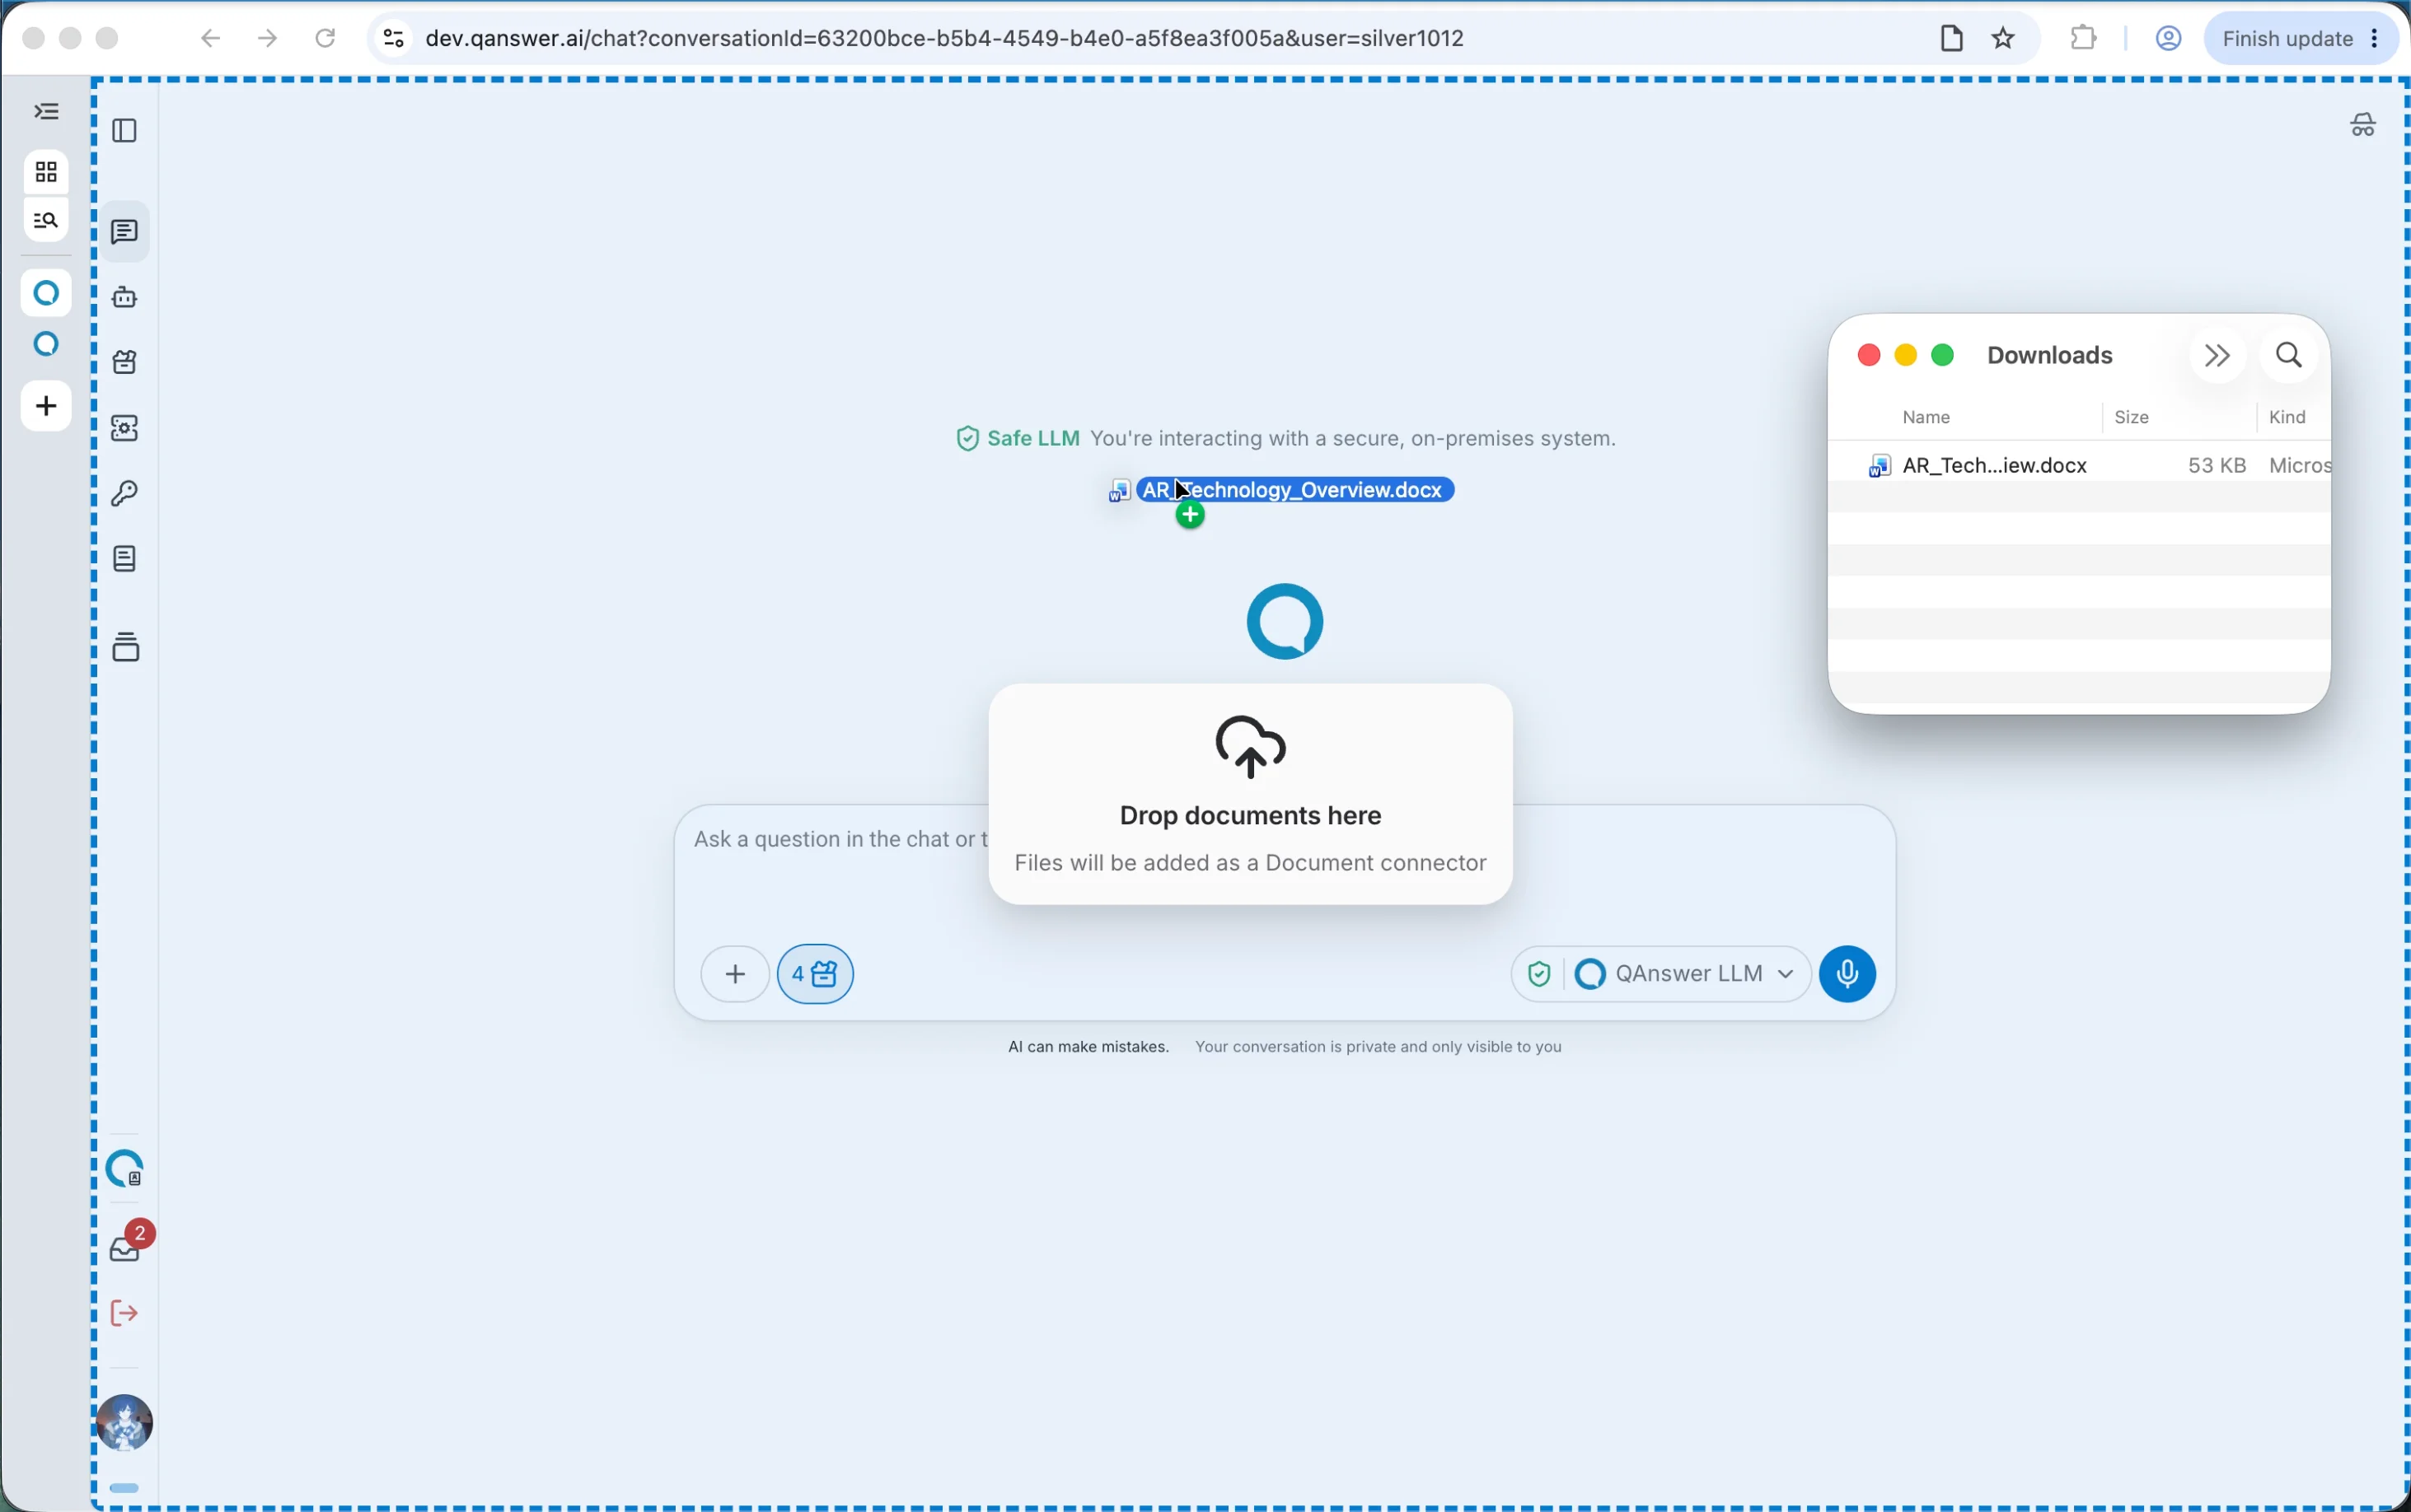Image resolution: width=2411 pixels, height=1512 pixels.
Task: Open the connectors box icon in sidebar
Action: [x=125, y=362]
